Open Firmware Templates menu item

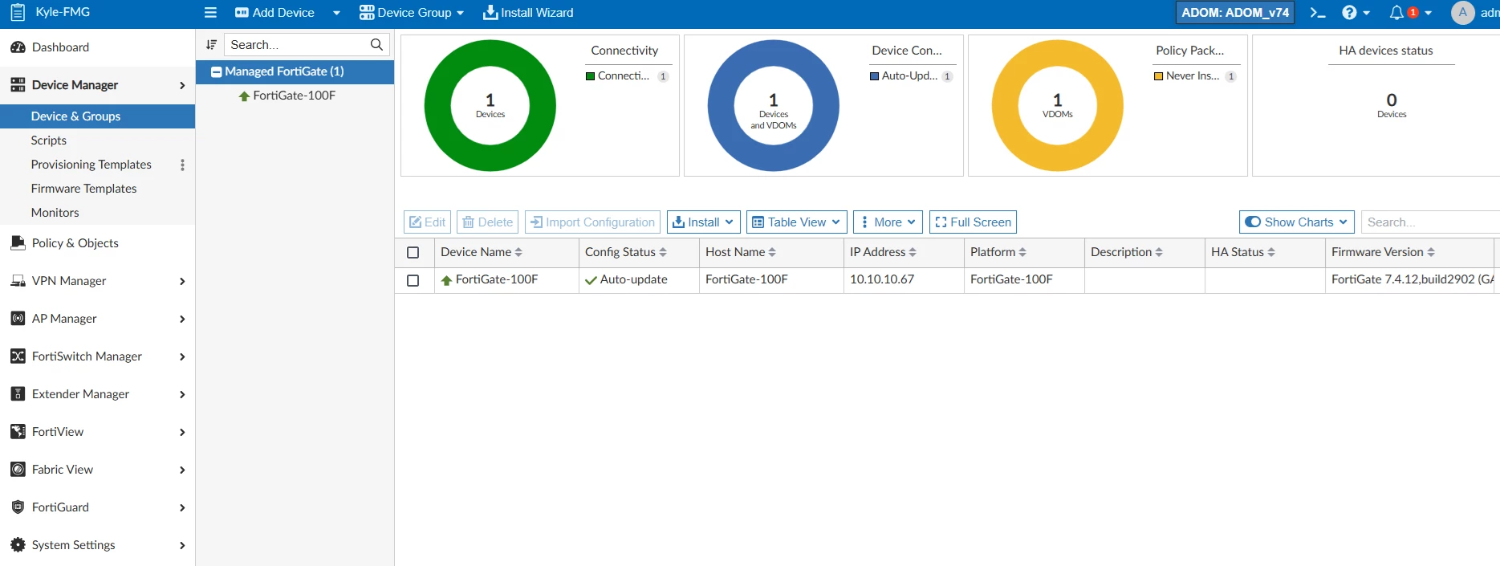pyautogui.click(x=97, y=189)
